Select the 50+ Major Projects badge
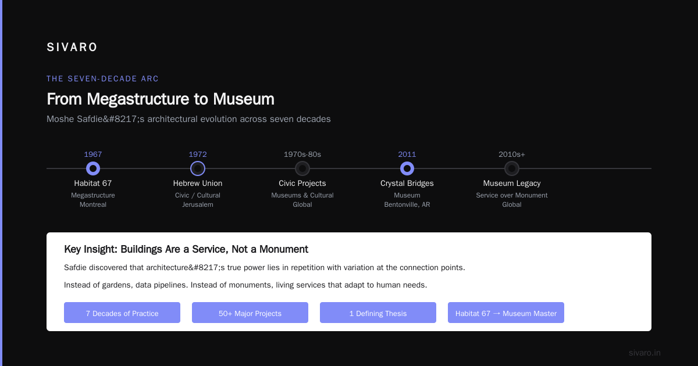 (x=250, y=313)
